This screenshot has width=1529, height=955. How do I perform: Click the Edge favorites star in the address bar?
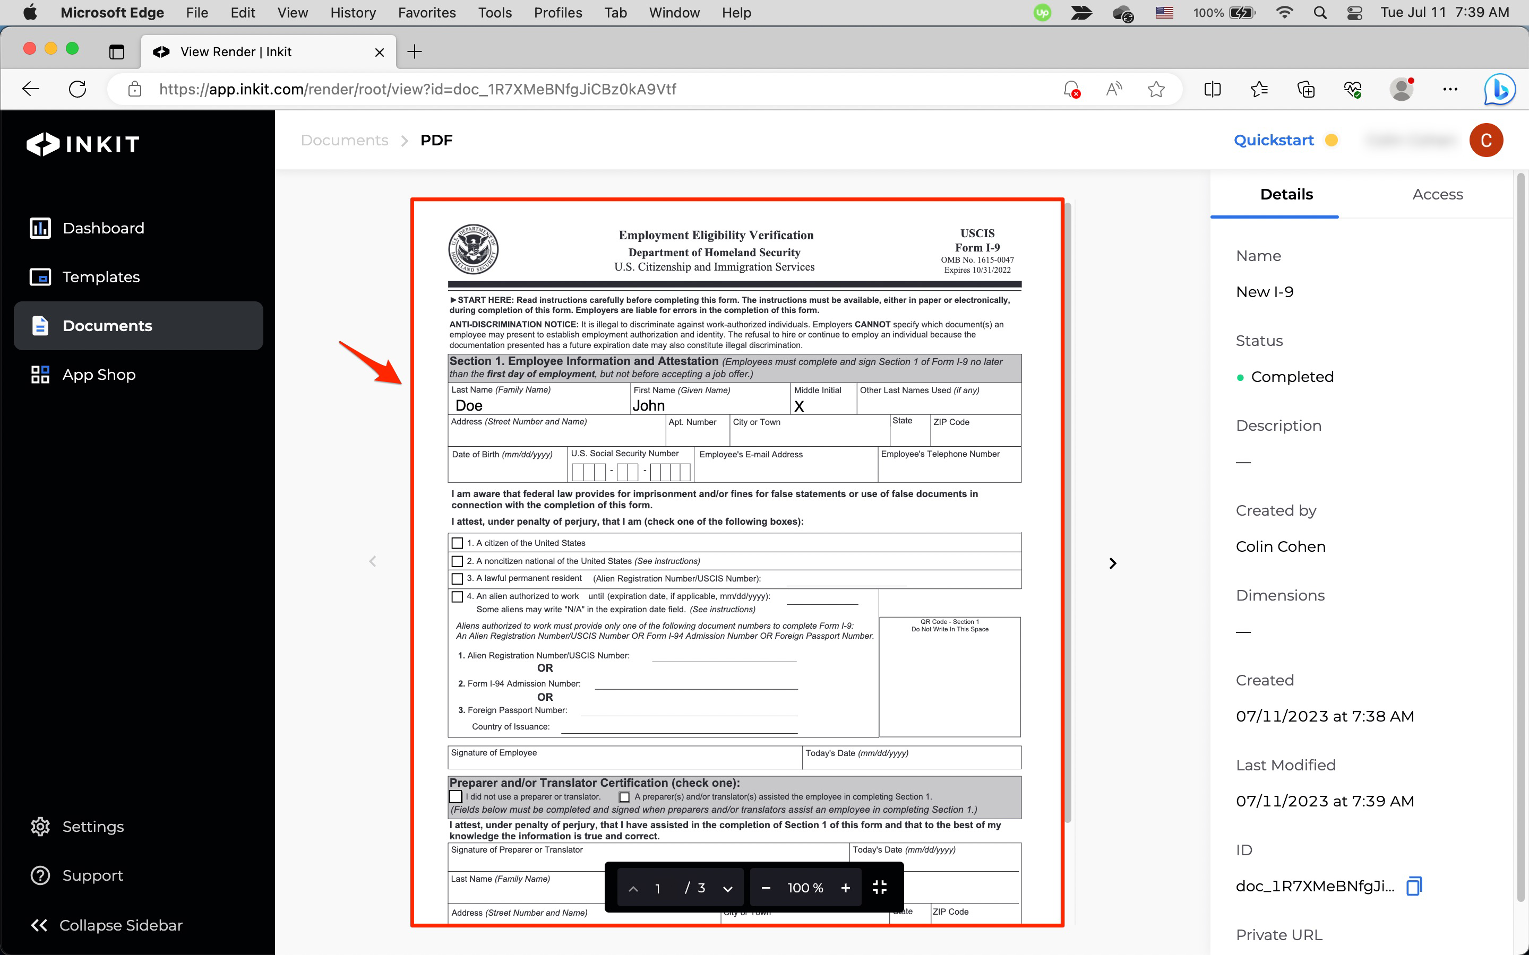pyautogui.click(x=1156, y=89)
